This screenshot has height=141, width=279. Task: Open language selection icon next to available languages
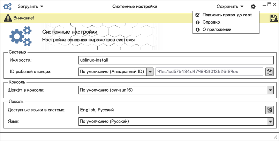[269, 110]
